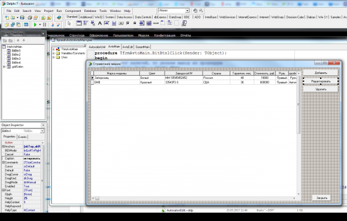Click the grid's horizontal scrollbar thumb
347x221 pixels.
coord(97,198)
